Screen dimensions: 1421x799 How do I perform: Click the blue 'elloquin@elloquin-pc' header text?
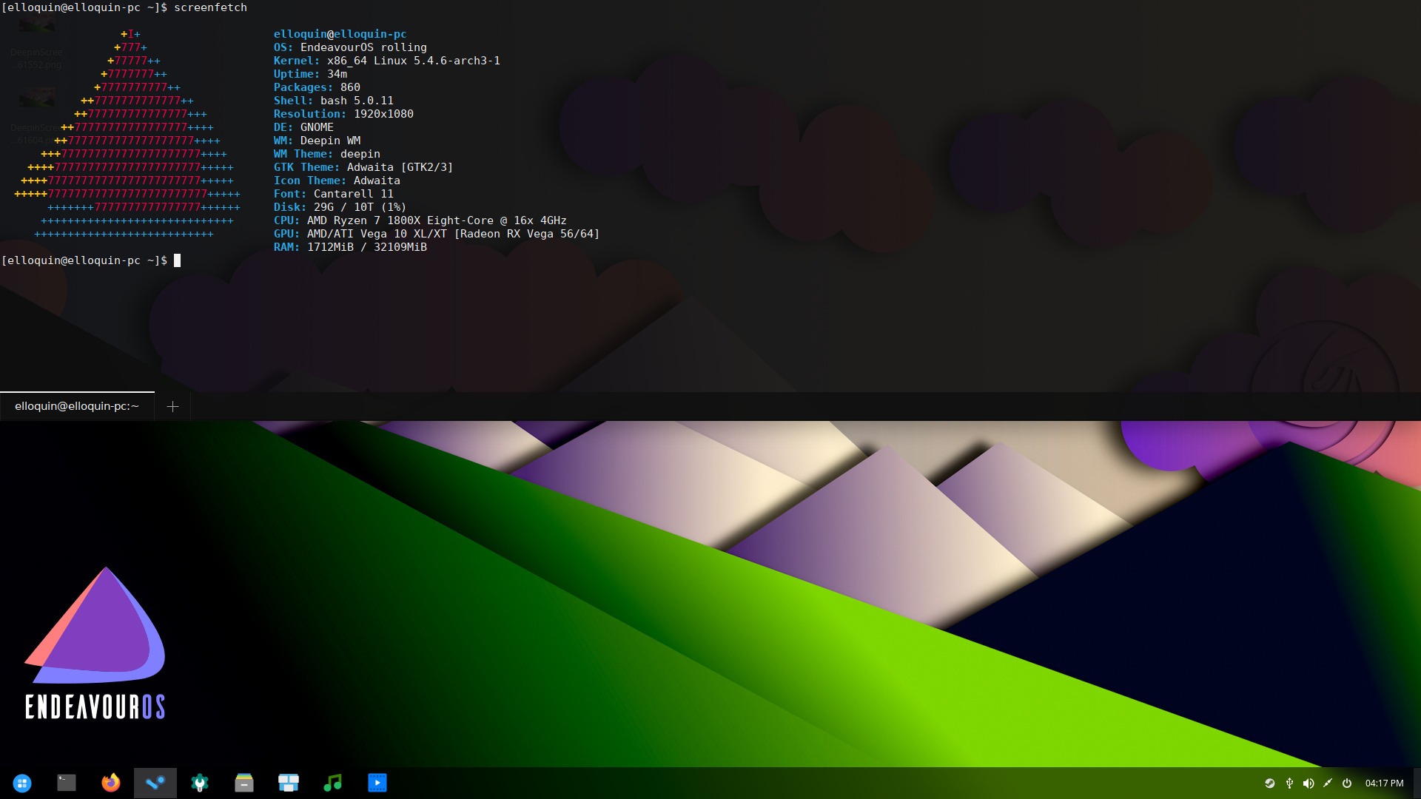click(340, 34)
